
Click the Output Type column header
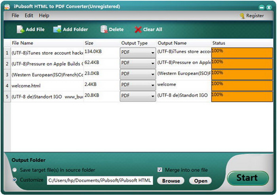point(138,43)
